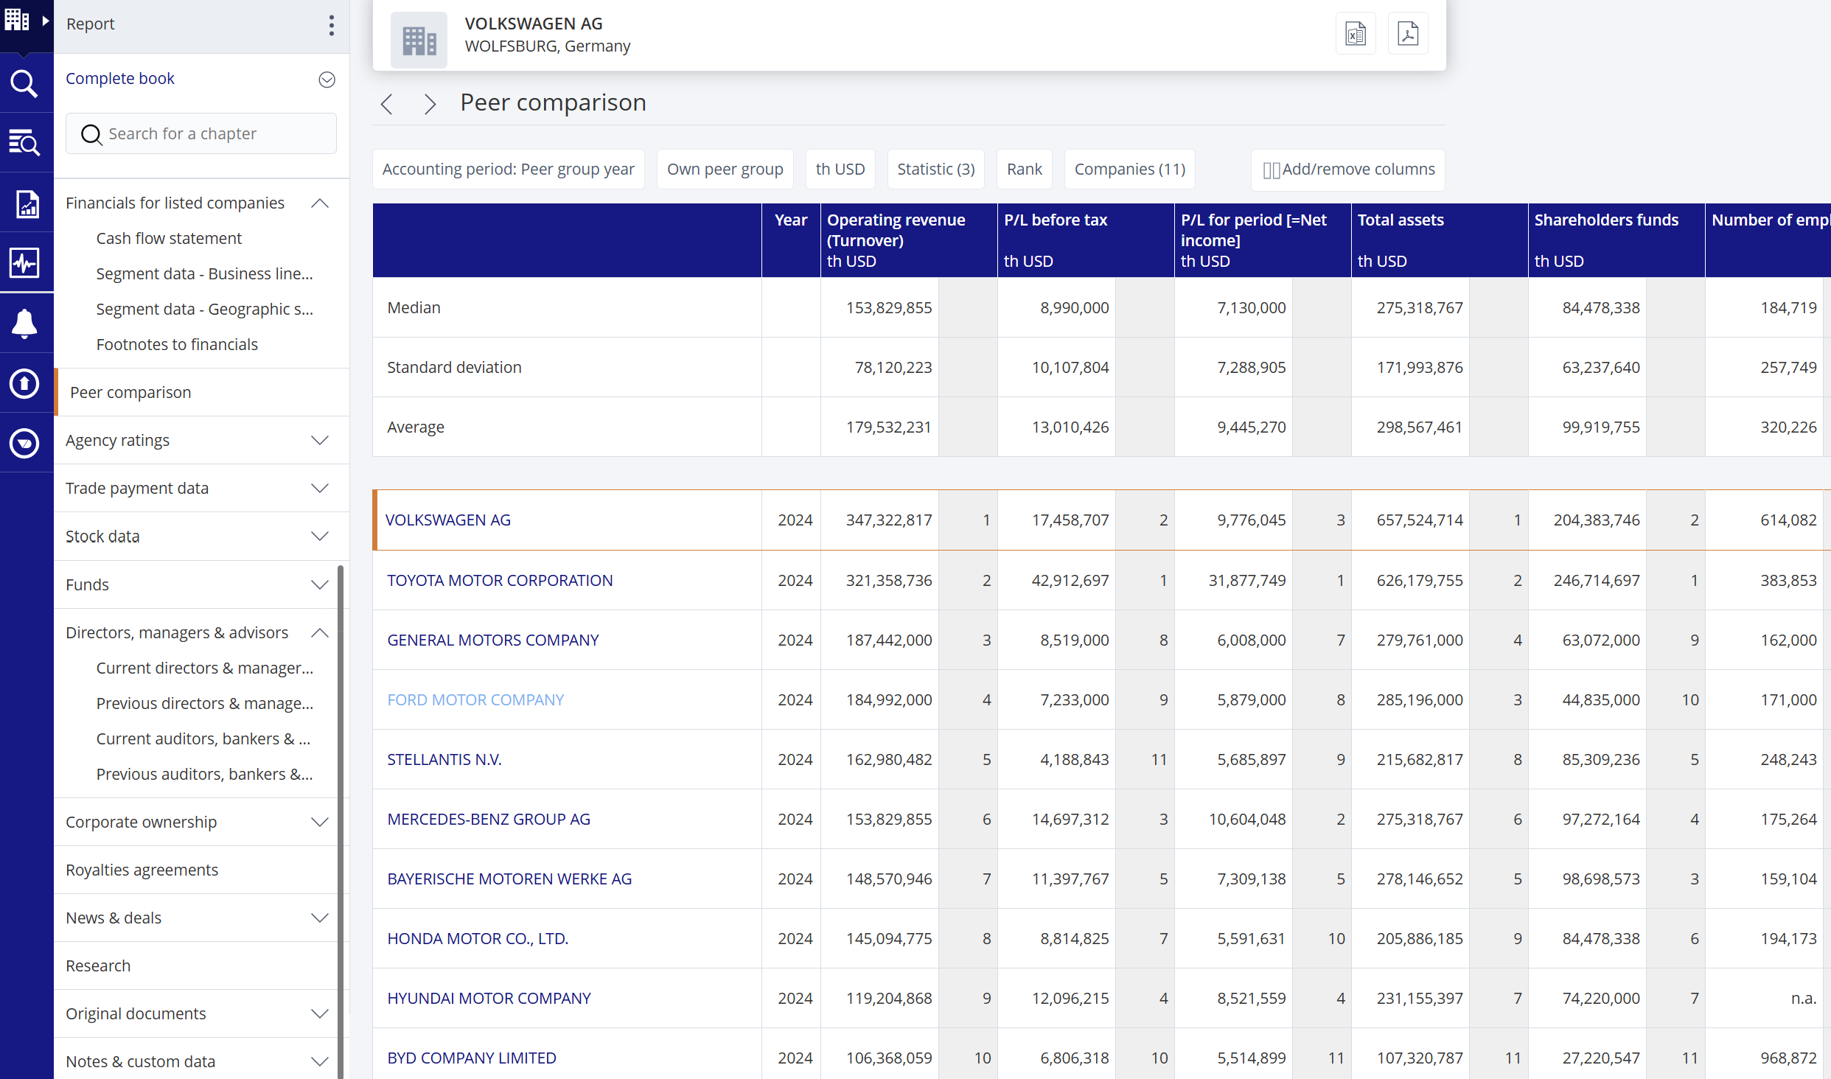
Task: Open Complete book dropdown circle
Action: (327, 80)
